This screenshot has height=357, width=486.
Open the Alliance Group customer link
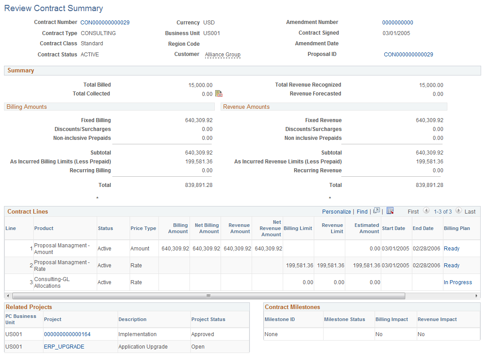(222, 54)
